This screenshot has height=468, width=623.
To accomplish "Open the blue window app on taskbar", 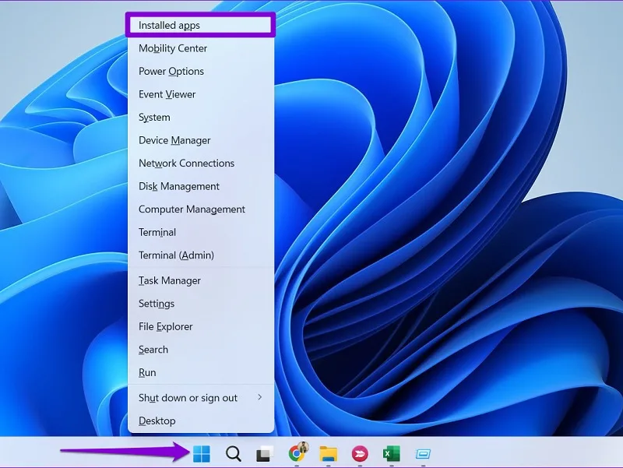I will pyautogui.click(x=423, y=454).
